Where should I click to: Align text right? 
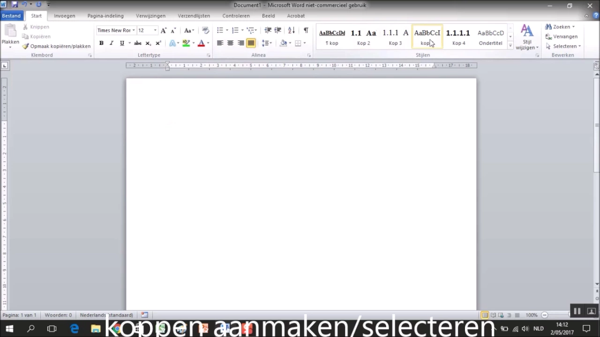(x=240, y=43)
